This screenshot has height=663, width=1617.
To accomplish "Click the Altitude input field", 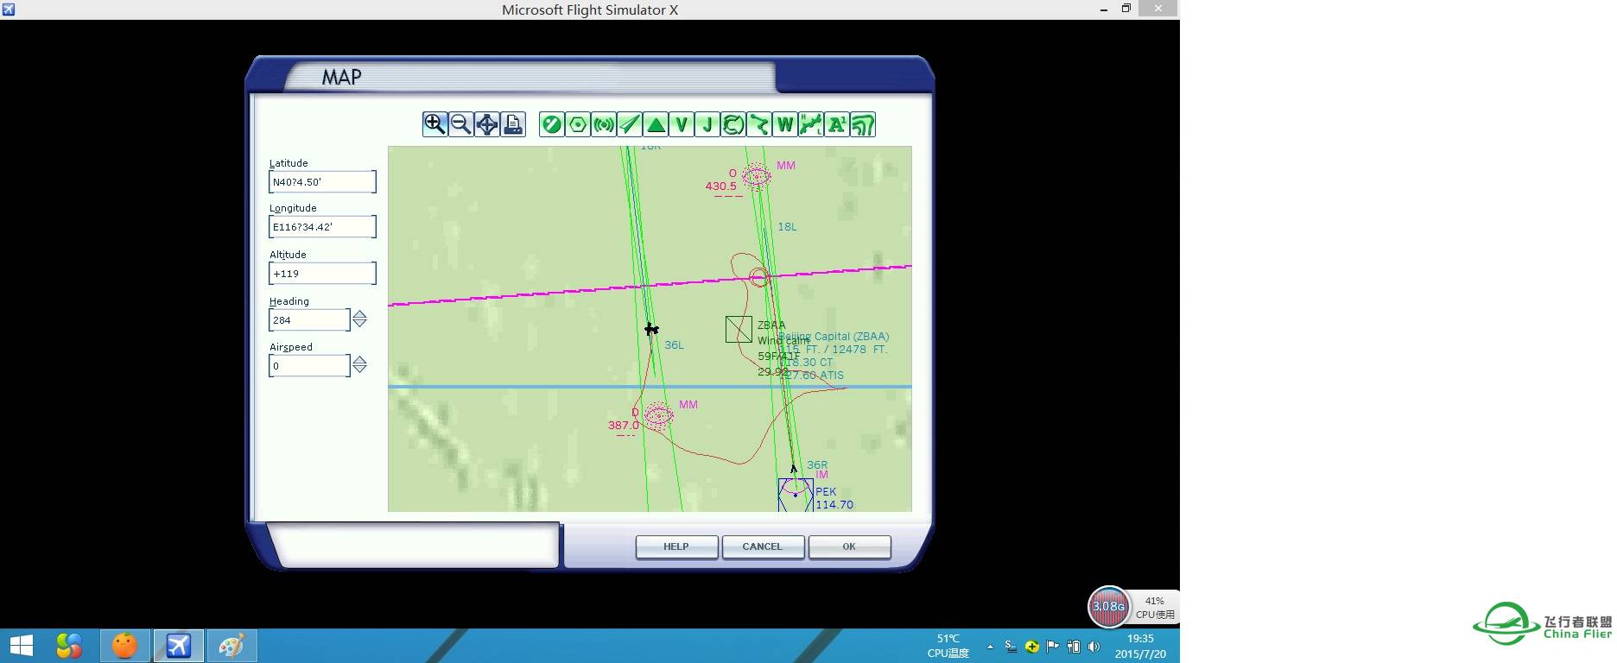I will coord(322,273).
